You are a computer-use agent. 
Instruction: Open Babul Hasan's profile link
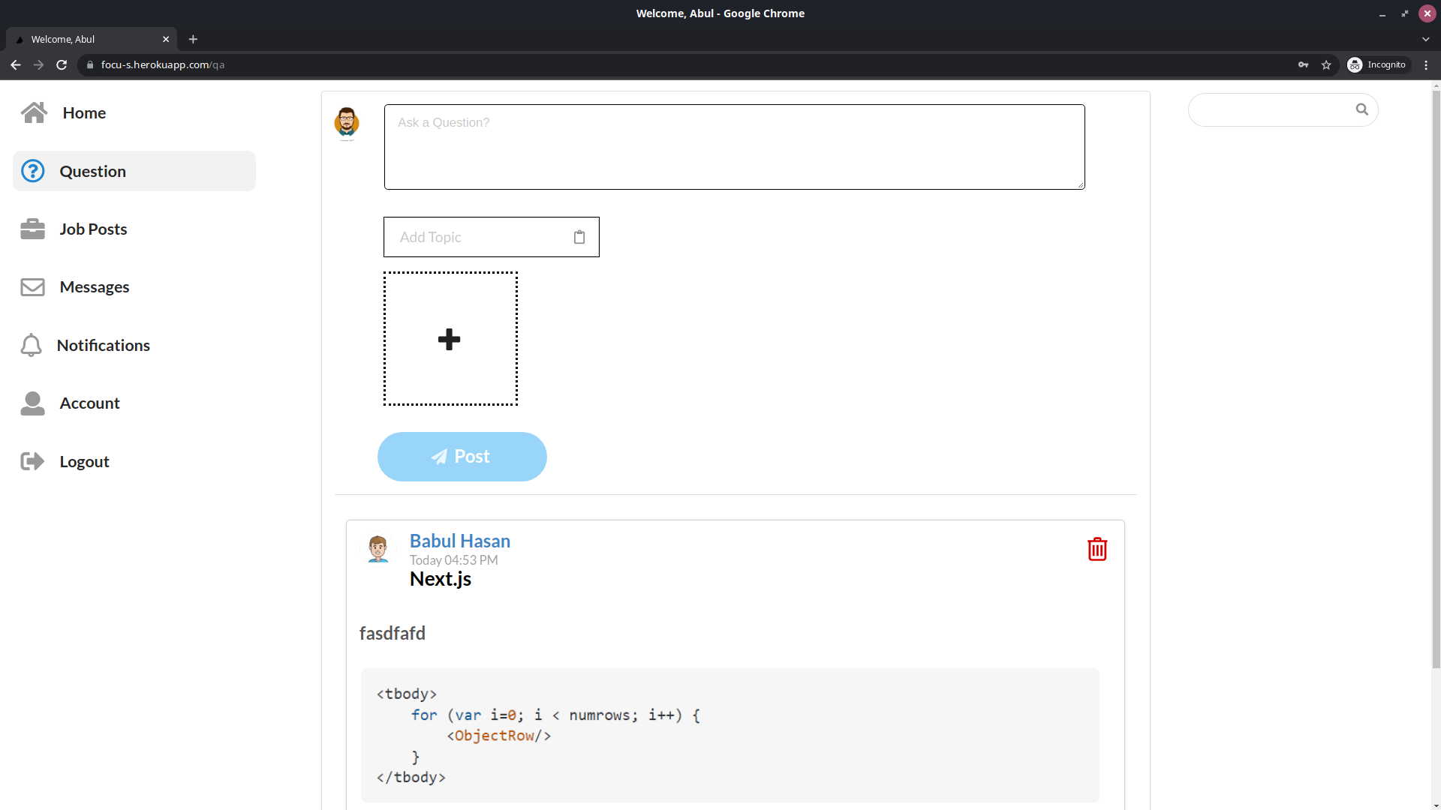click(459, 541)
